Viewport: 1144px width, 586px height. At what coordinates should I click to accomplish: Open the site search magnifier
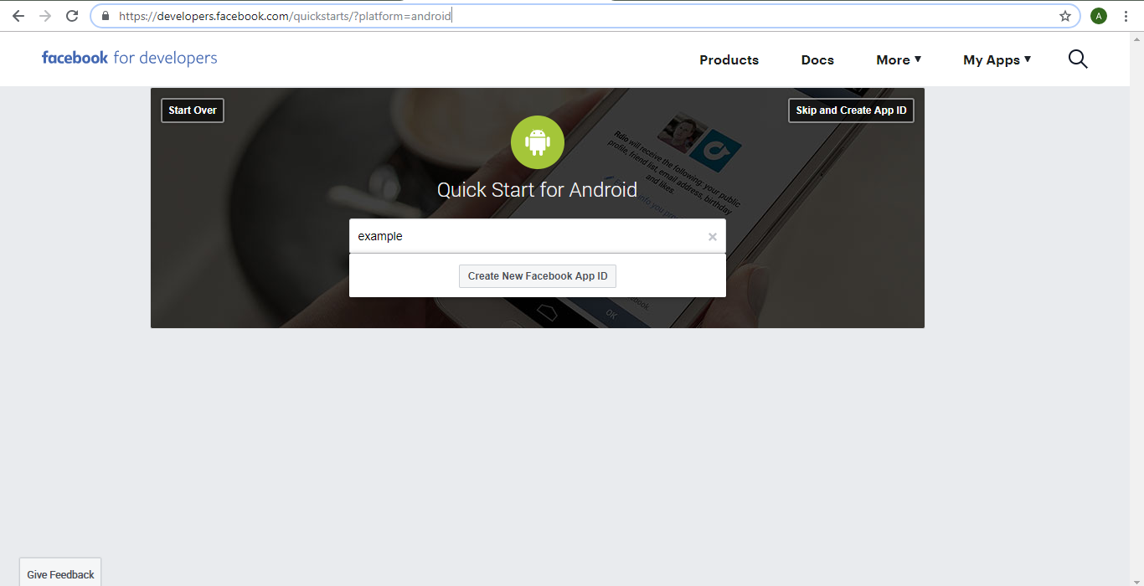click(1078, 59)
